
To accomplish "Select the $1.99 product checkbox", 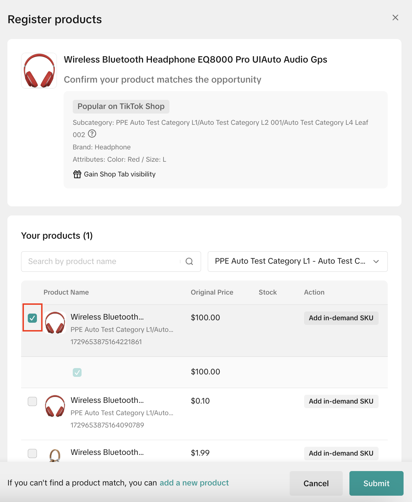I will [x=32, y=453].
